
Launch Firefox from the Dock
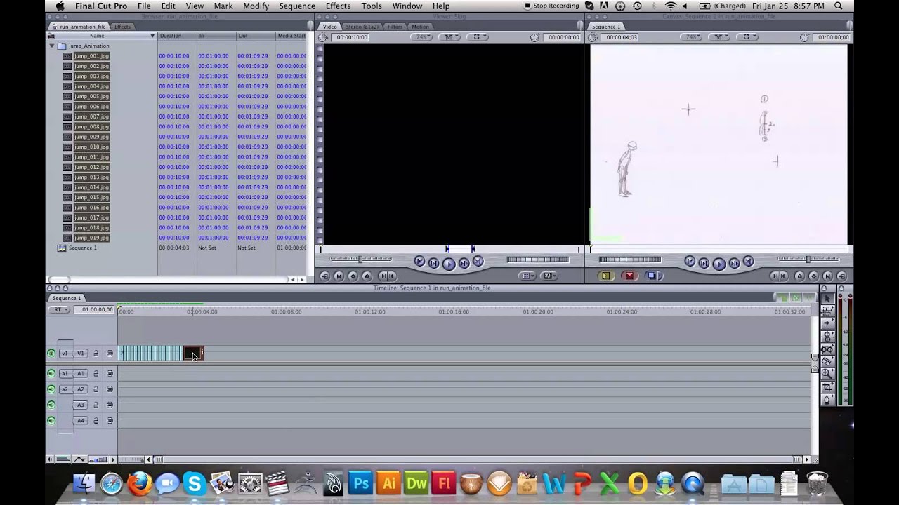pos(139,483)
